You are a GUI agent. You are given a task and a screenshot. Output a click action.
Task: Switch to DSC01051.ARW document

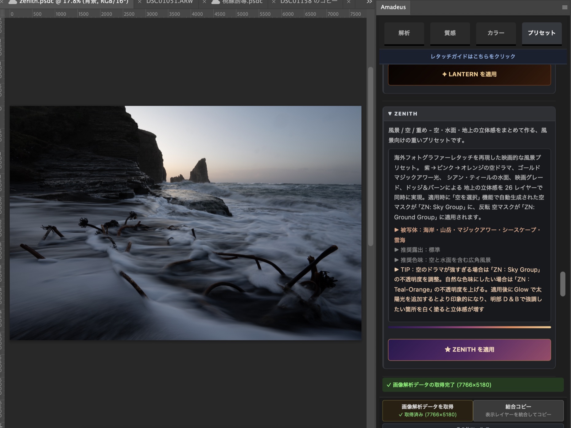(x=169, y=2)
